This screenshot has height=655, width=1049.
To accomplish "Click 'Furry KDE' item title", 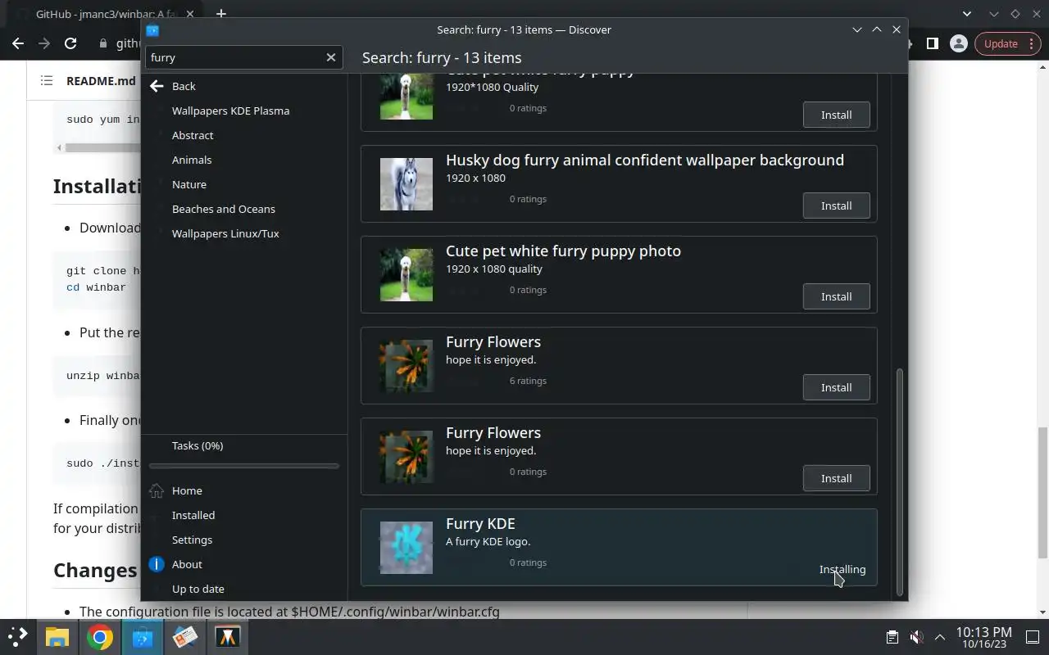I will pos(480,524).
